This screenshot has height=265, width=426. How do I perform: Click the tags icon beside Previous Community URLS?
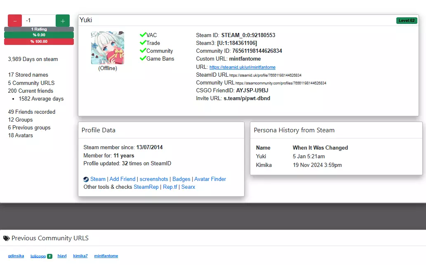[x=7, y=238]
